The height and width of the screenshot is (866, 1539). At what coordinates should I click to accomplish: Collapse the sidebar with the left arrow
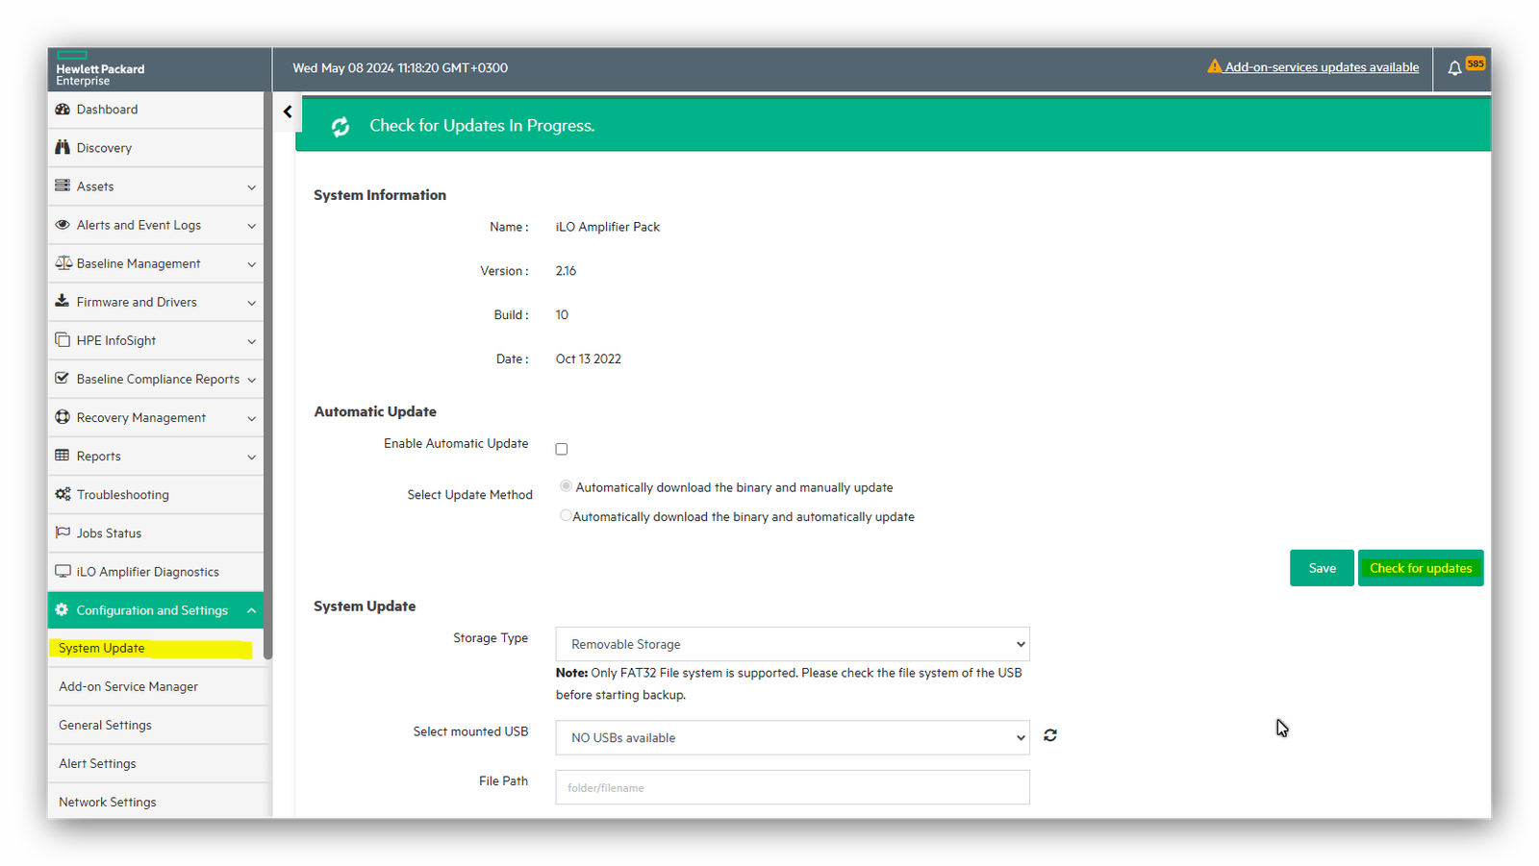coord(288,111)
